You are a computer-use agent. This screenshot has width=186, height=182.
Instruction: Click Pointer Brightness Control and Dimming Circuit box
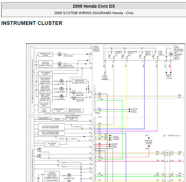point(52,175)
